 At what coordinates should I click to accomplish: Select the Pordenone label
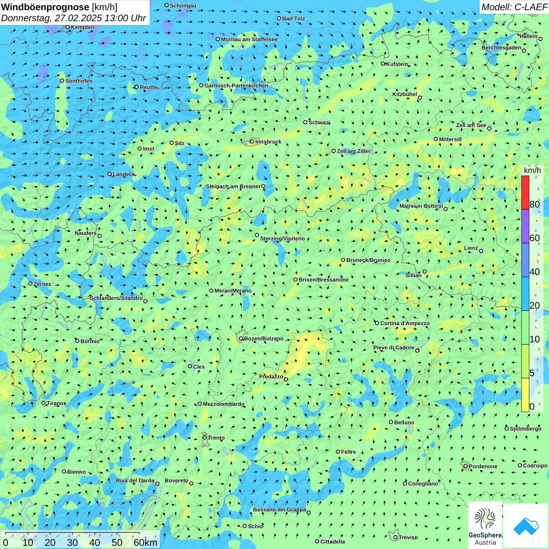point(483,466)
